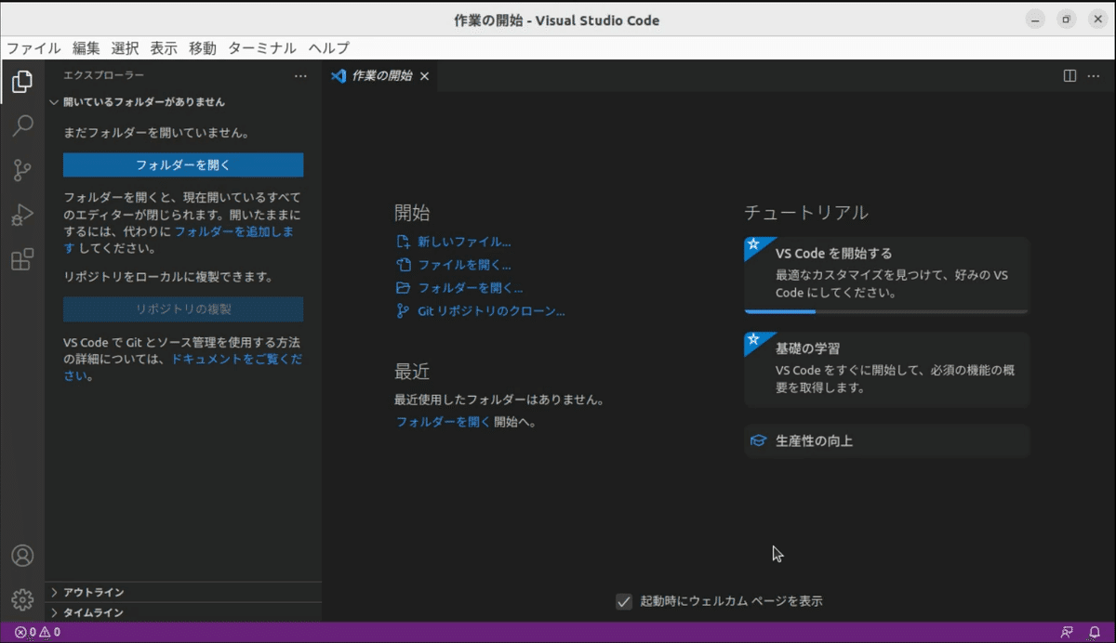Viewport: 1116px width, 643px height.
Task: Click the まだフォルダーを開いていません text
Action: (156, 133)
